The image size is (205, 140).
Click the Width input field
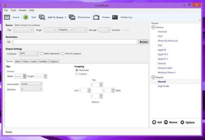click(x=19, y=76)
